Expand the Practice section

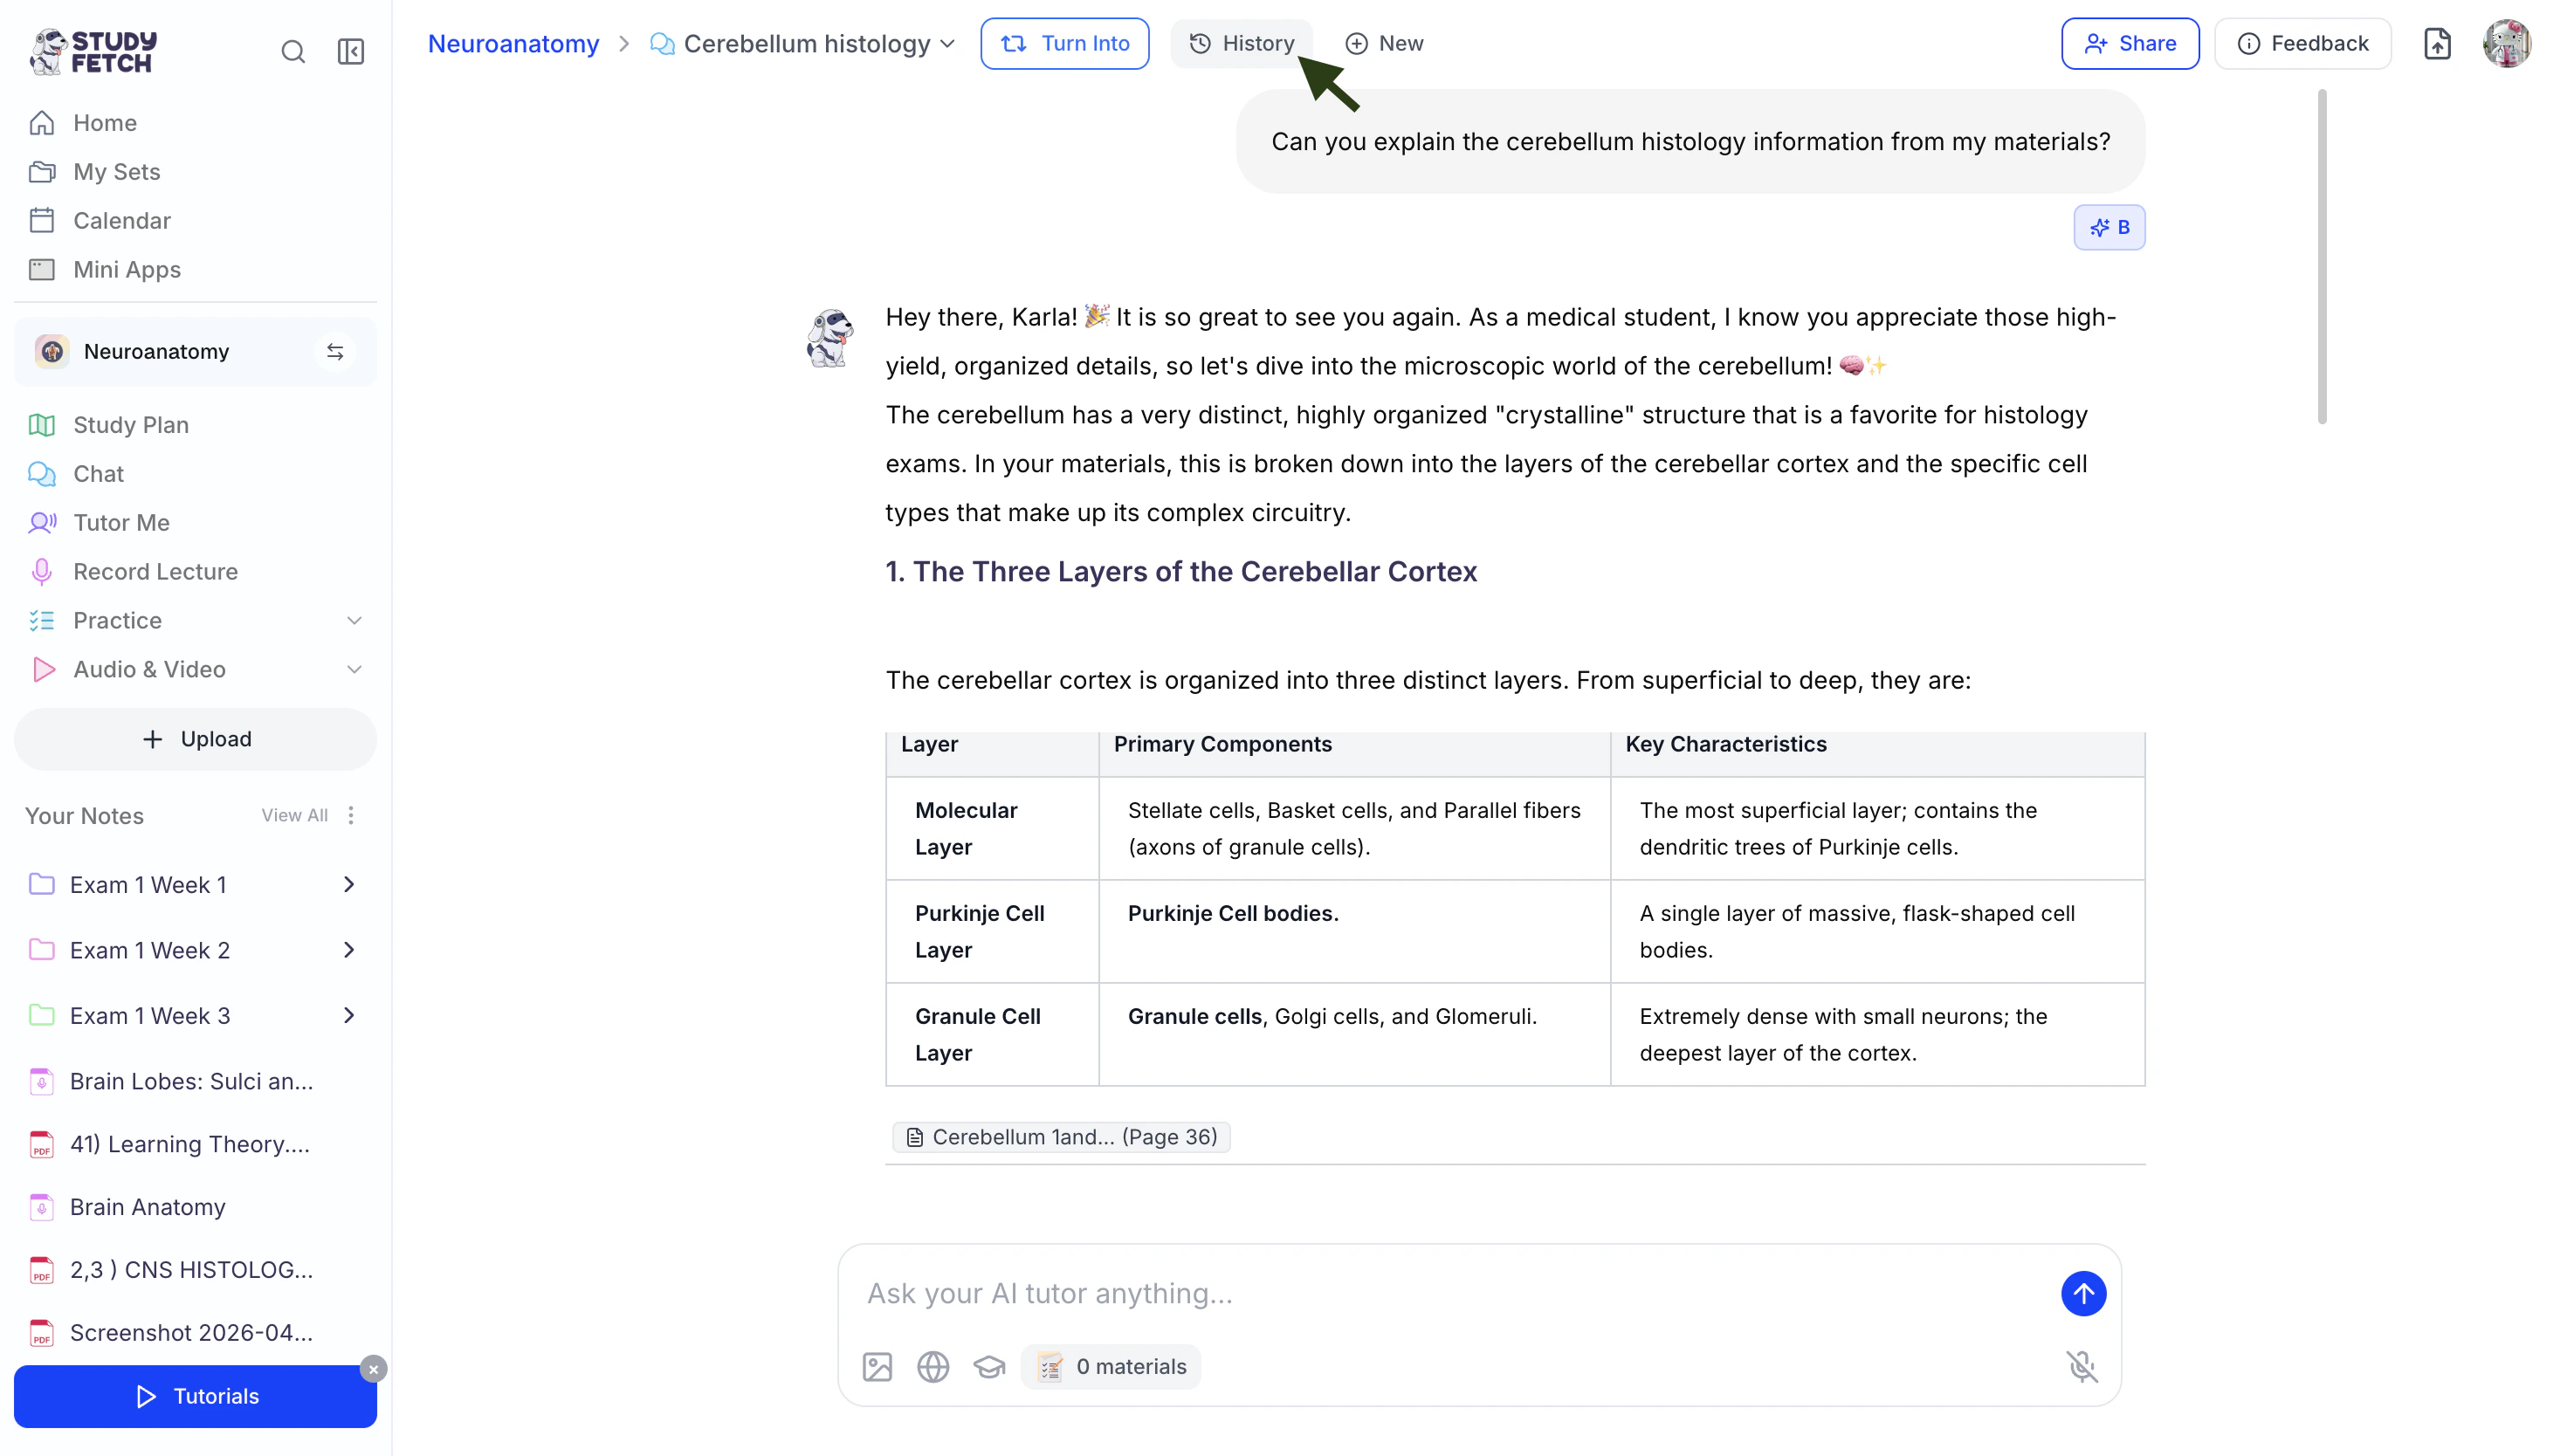coord(354,621)
